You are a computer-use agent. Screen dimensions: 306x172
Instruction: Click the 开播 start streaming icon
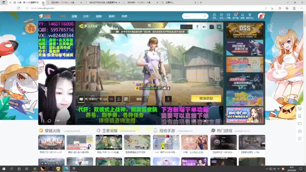point(228,16)
